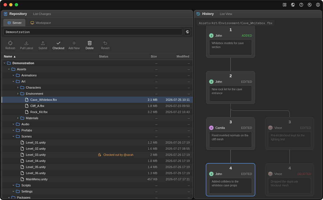Open the layout panels icon in title bar
Screen dimensions: 323x200
(x=285, y=5)
